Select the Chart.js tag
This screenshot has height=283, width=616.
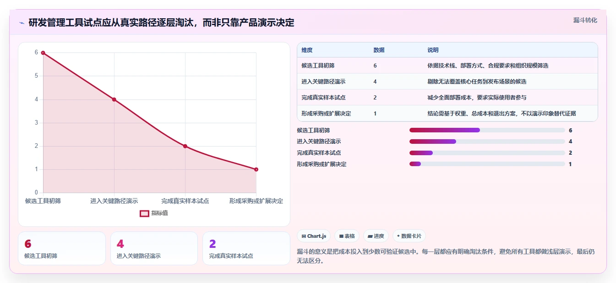coord(314,236)
